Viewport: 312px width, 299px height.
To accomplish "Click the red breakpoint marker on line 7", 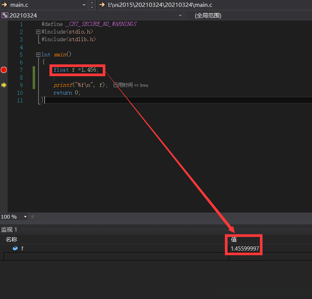I will click(x=4, y=70).
